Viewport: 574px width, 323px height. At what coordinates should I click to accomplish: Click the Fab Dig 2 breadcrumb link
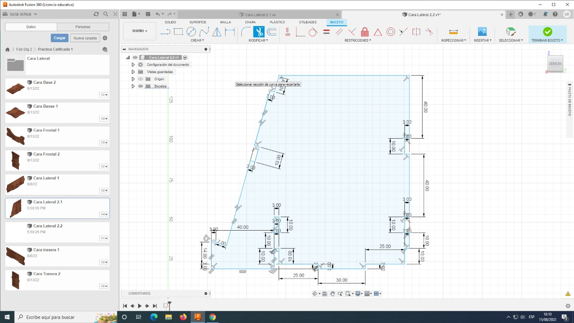tap(24, 49)
